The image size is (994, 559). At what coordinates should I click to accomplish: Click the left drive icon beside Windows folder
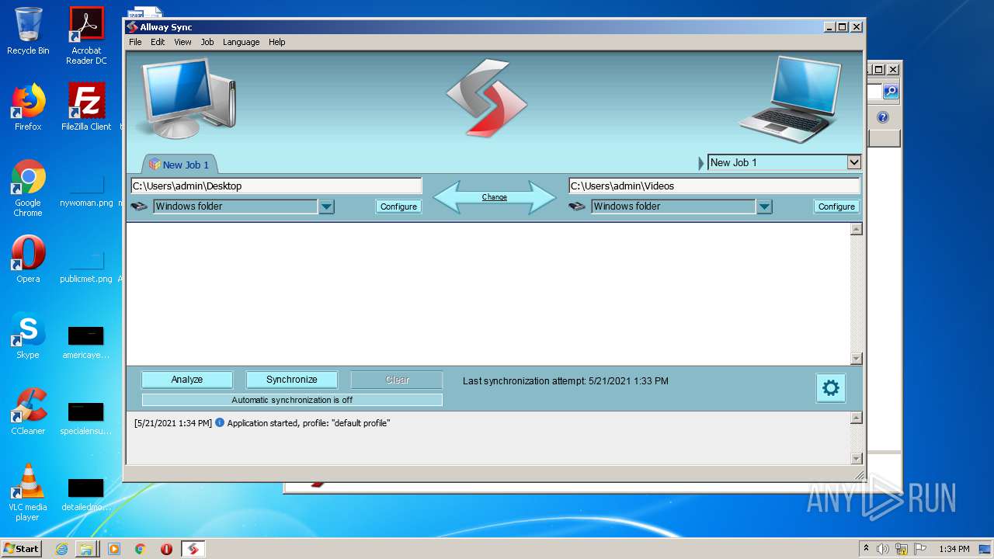point(139,207)
